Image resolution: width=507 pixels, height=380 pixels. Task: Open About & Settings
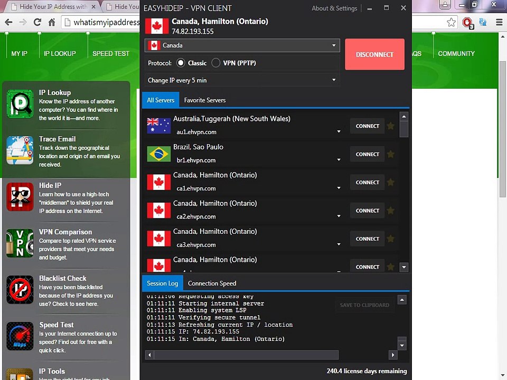[334, 8]
